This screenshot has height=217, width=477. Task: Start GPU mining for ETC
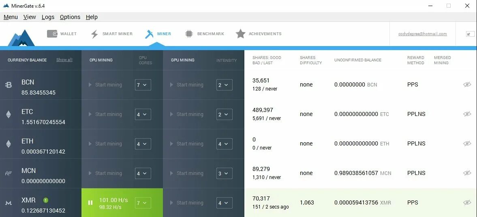pos(187,114)
